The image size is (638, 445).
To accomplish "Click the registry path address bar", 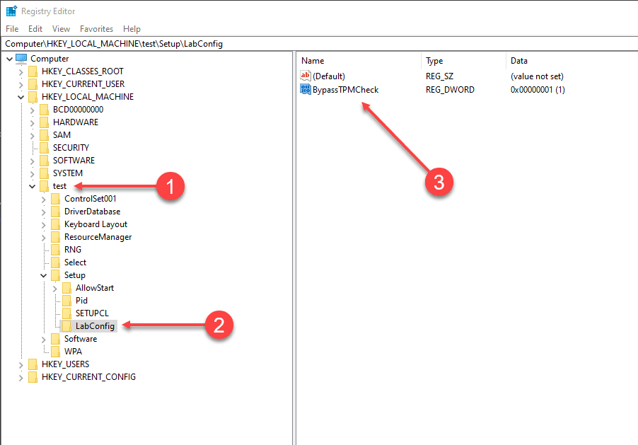I will coord(319,44).
